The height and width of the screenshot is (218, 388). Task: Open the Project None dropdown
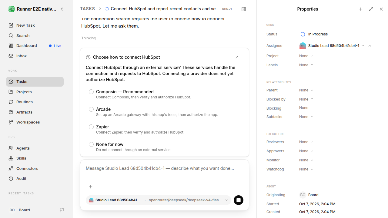pos(306,56)
